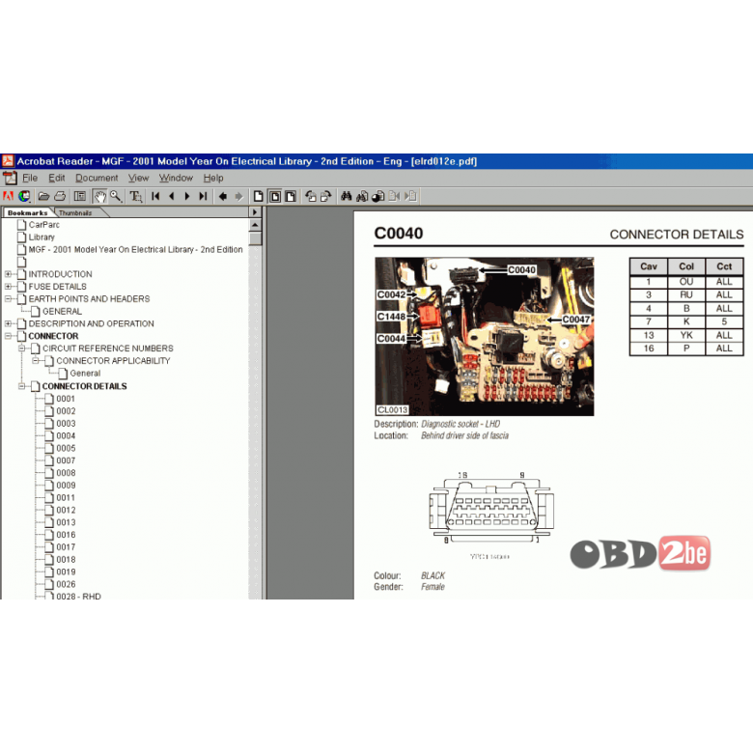
Task: Click the Next Highlight icon
Action: (x=410, y=196)
